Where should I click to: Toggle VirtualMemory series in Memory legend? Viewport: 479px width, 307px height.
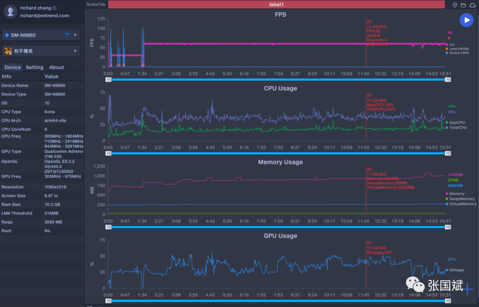pos(462,204)
